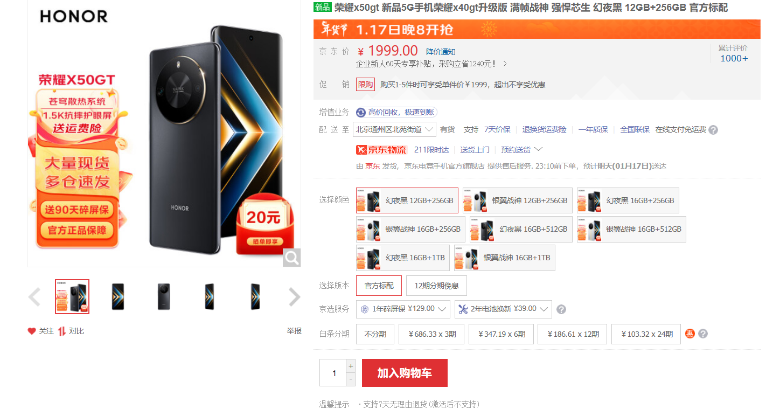Viewport: 780px width, 409px height.
Task: Select the back-view phone thumbnail
Action: tap(164, 297)
